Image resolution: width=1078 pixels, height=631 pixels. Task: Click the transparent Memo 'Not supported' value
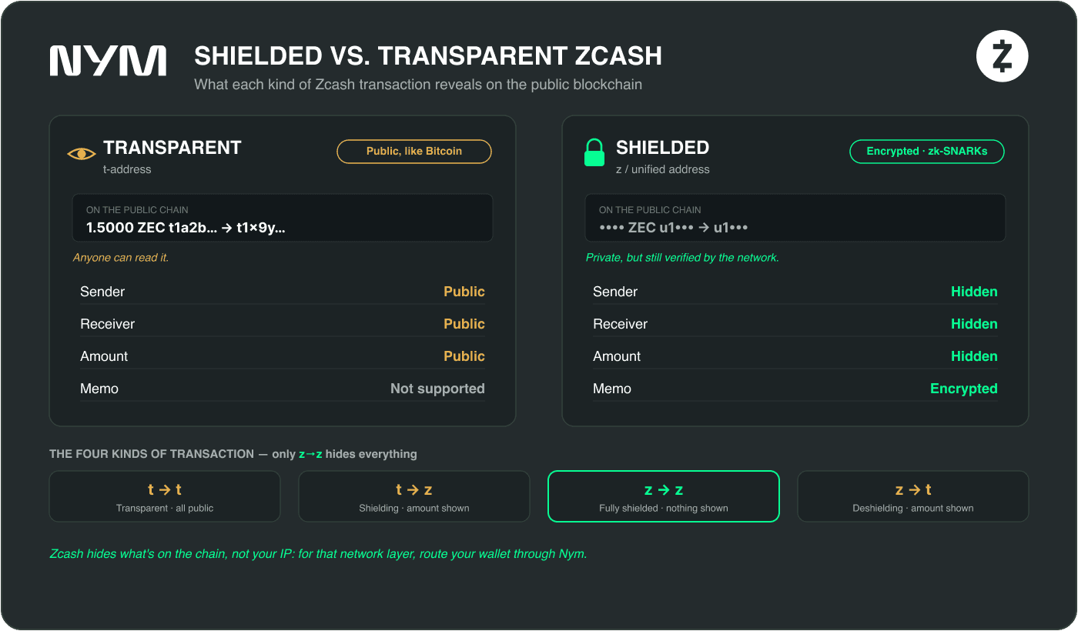[437, 389]
